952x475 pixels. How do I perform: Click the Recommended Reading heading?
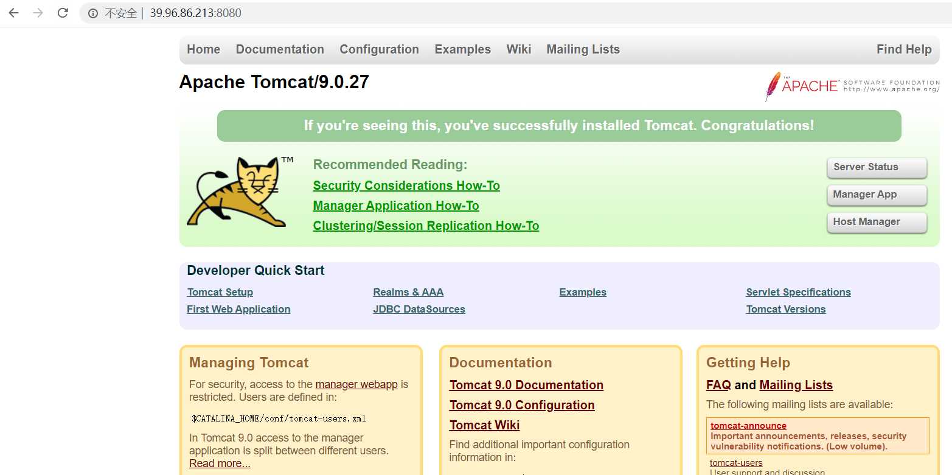click(x=390, y=165)
